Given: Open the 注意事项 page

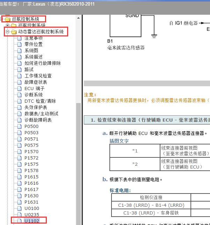Looking at the screenshot, I should click(34, 38).
